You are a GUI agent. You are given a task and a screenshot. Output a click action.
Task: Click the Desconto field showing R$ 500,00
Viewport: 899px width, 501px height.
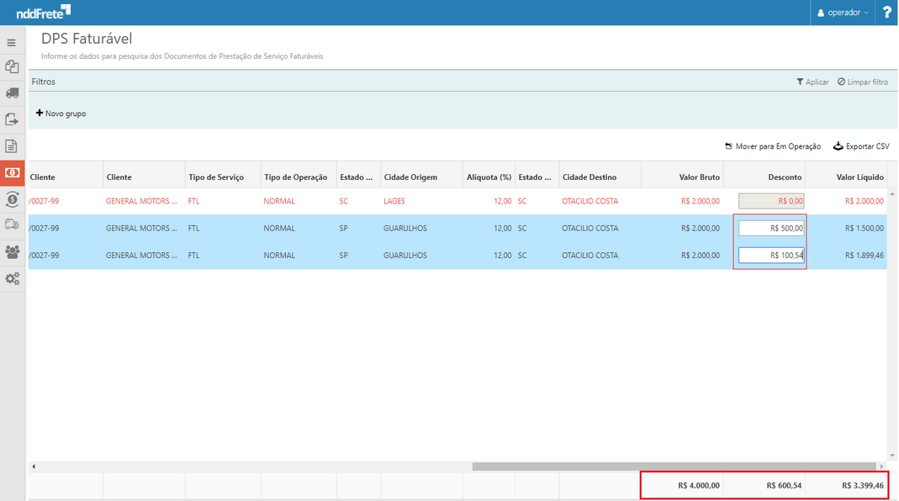[x=771, y=228]
